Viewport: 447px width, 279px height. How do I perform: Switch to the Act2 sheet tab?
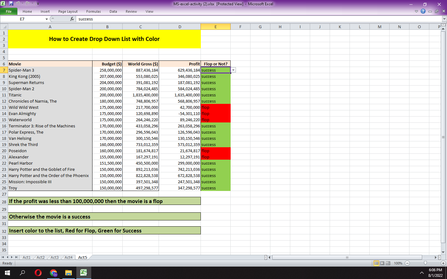[41, 257]
